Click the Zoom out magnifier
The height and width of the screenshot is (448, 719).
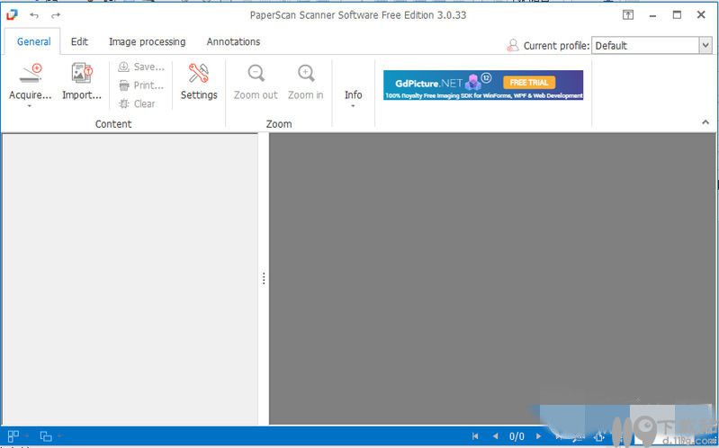(256, 73)
